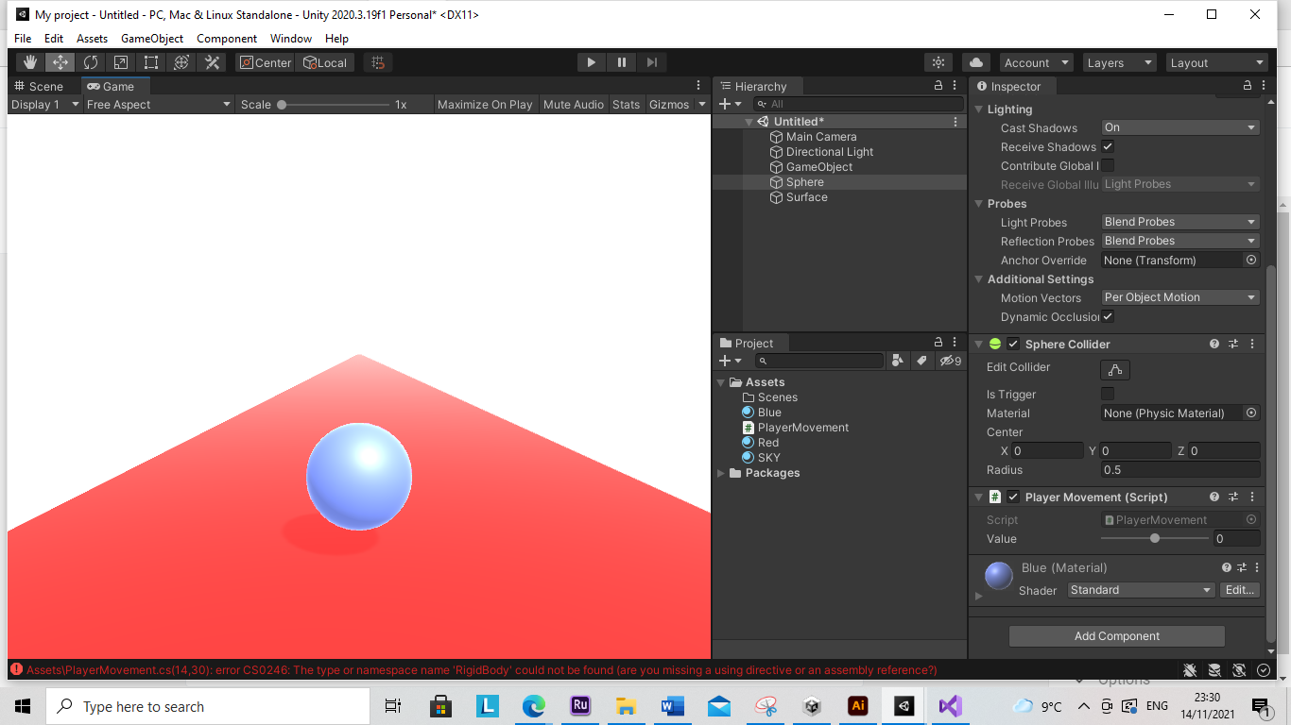The height and width of the screenshot is (725, 1291).
Task: Toggle Center pivot mode button
Action: click(x=266, y=62)
